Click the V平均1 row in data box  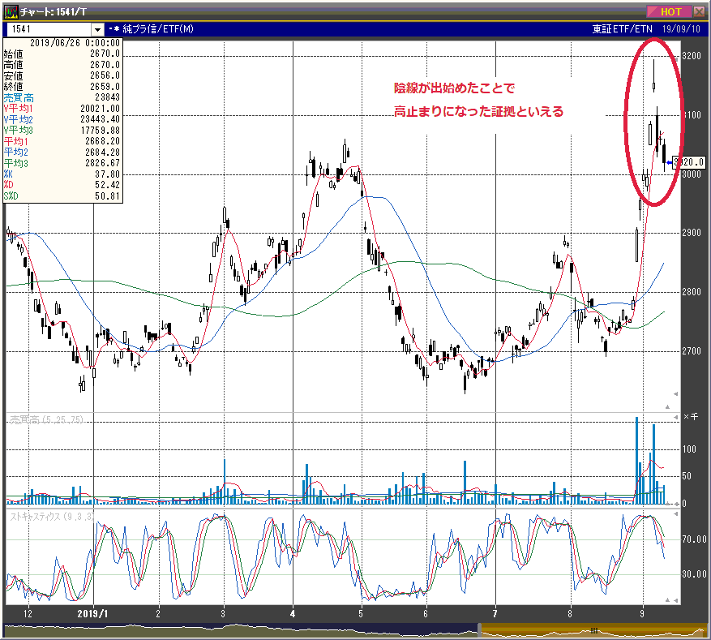tap(62, 109)
